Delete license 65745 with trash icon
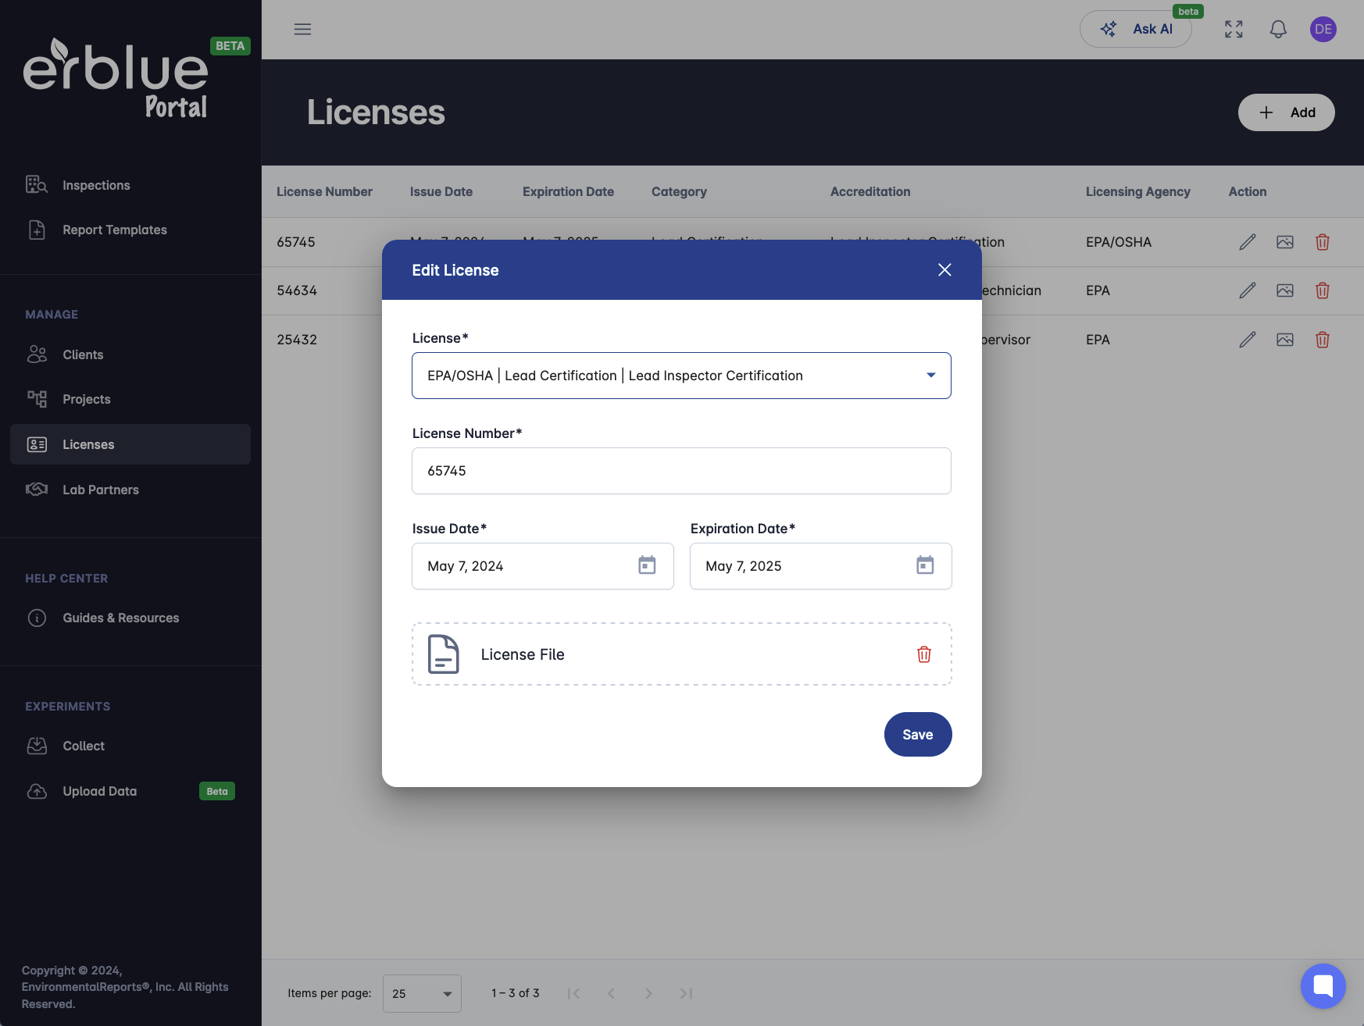Image resolution: width=1364 pixels, height=1026 pixels. [1323, 242]
